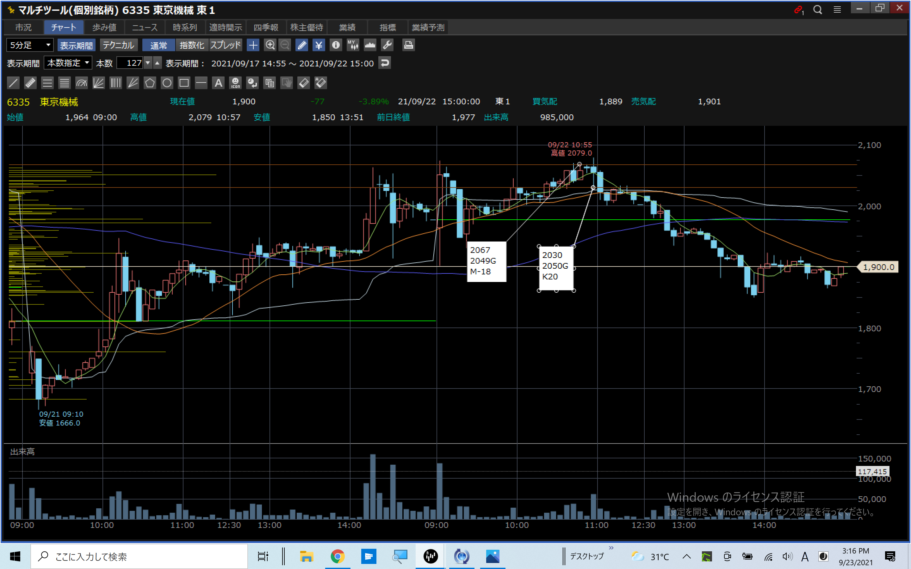Open the 5分足 timeframe dropdown
This screenshot has height=569, width=911.
click(x=30, y=45)
